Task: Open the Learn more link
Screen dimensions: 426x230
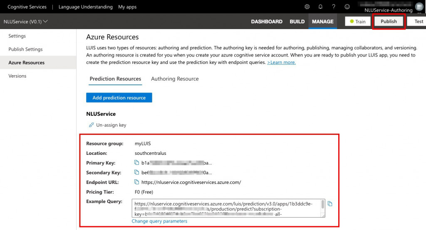Action: (x=282, y=62)
